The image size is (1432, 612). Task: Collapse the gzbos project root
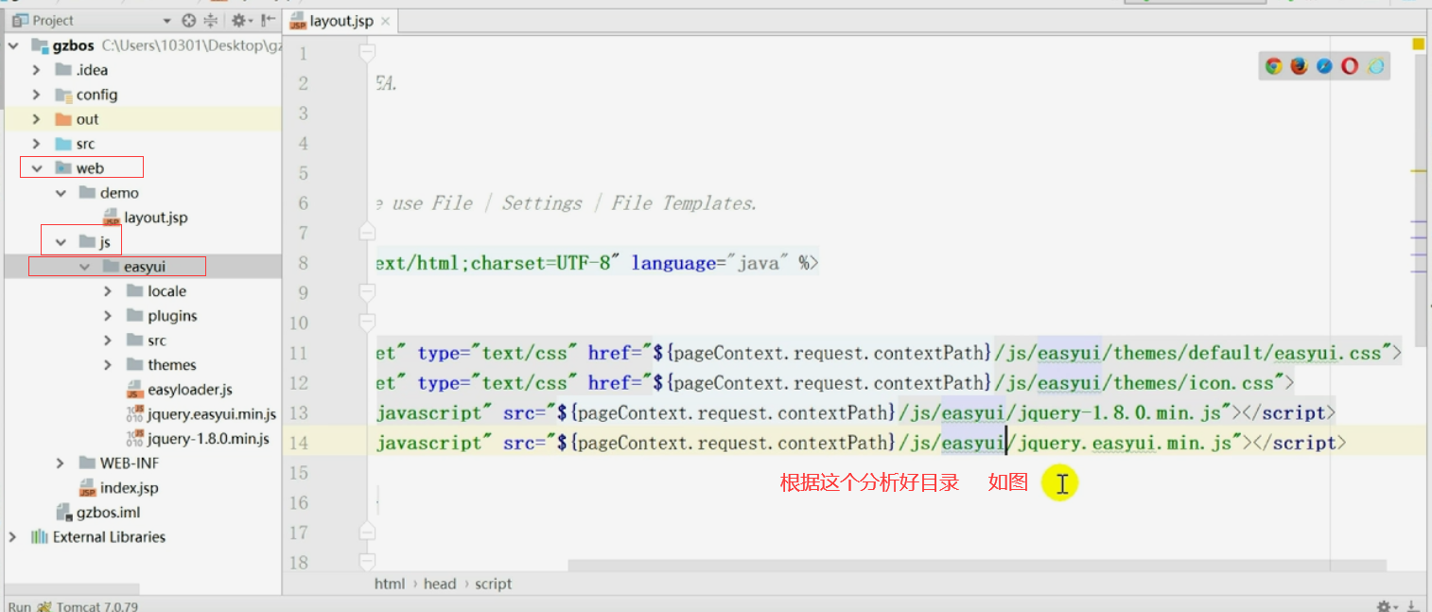tap(13, 45)
